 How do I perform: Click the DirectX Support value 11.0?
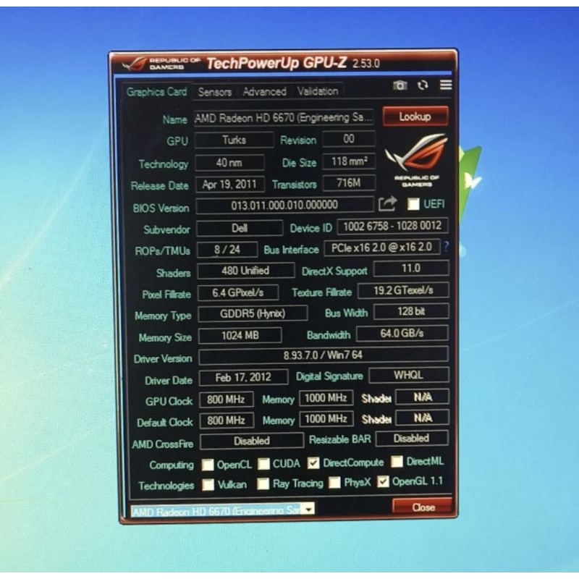coord(411,268)
